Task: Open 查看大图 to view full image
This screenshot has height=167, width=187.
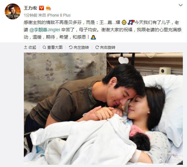Action: [52, 47]
